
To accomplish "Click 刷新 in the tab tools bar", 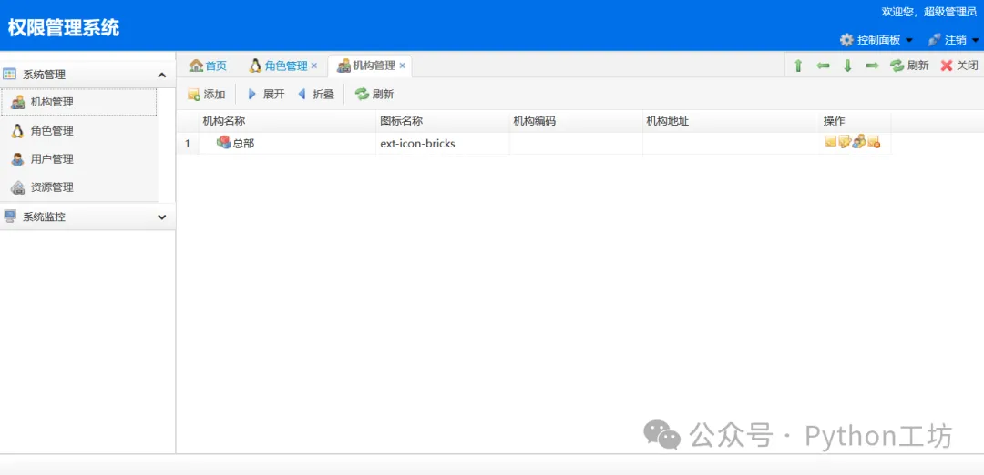I will [x=909, y=66].
